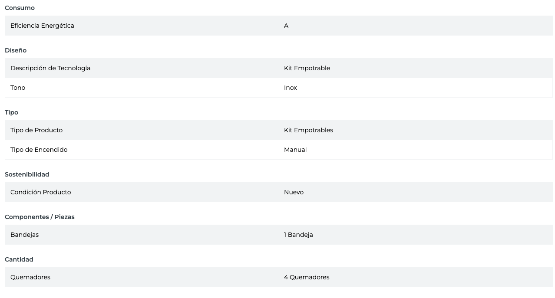
Task: Click the Nuevo condition value
Action: tap(294, 192)
